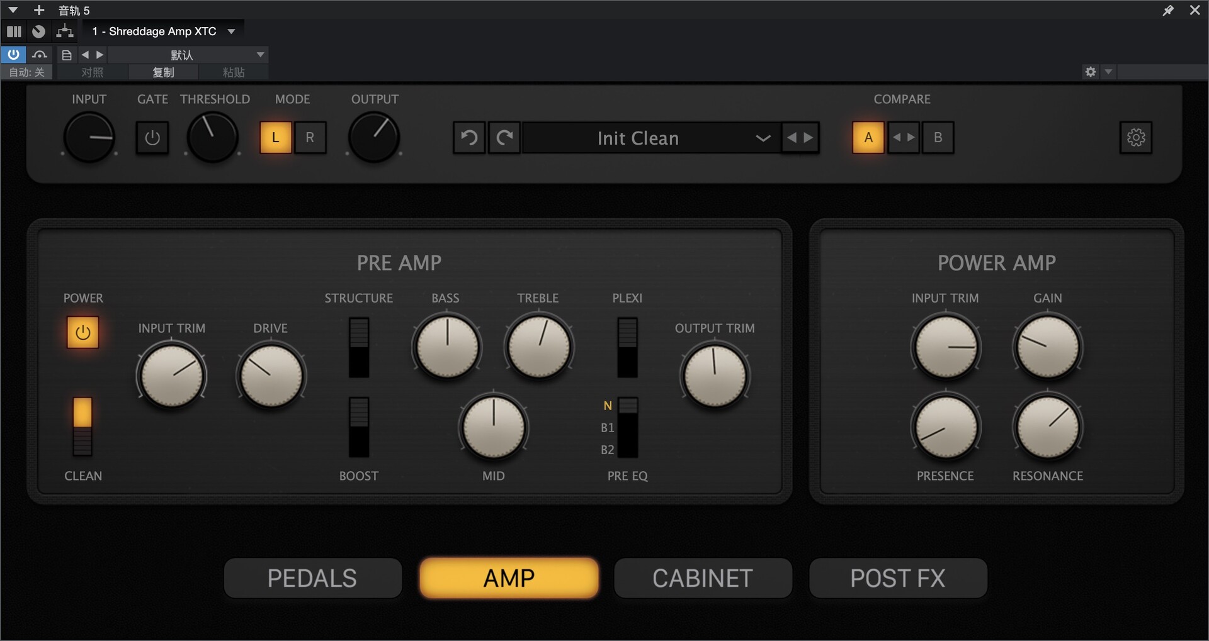The width and height of the screenshot is (1209, 641).
Task: Switch to the CABINET tab
Action: pyautogui.click(x=703, y=578)
